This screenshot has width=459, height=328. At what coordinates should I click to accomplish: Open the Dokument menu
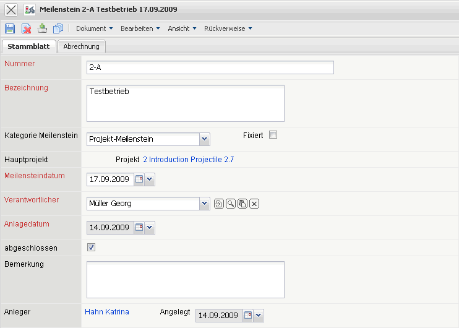(94, 28)
